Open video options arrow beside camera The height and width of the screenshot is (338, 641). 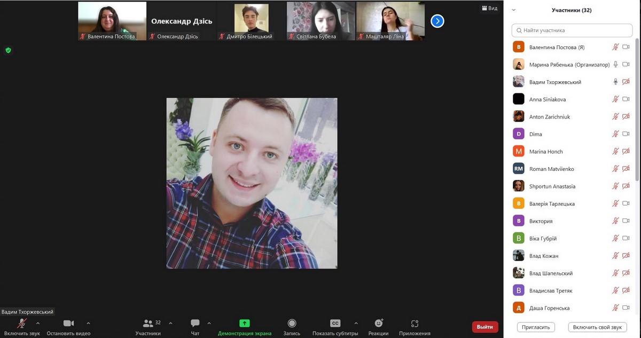pos(88,323)
